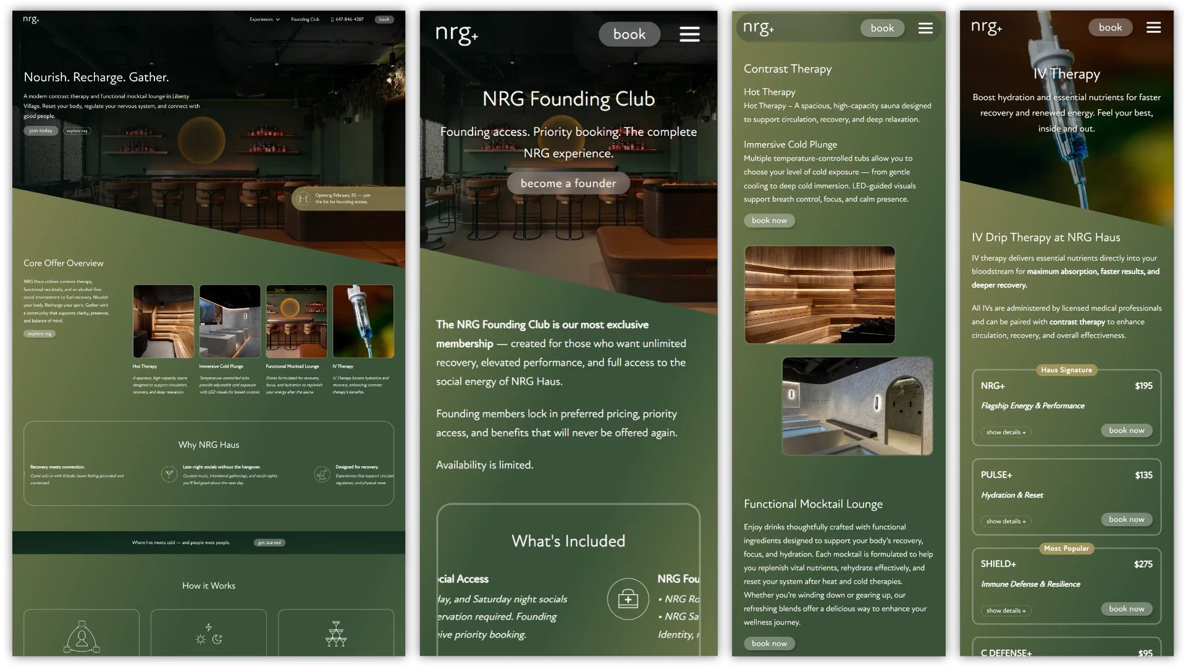Expand the Experiences dropdown in navigation
Image resolution: width=1186 pixels, height=667 pixels.
(x=264, y=20)
